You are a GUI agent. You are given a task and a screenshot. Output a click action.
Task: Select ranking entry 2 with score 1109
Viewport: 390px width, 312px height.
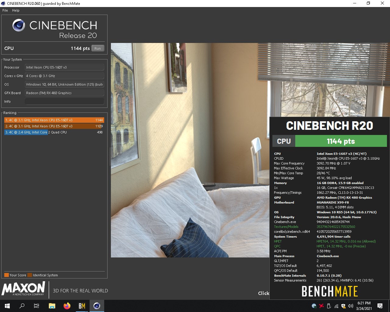click(54, 126)
